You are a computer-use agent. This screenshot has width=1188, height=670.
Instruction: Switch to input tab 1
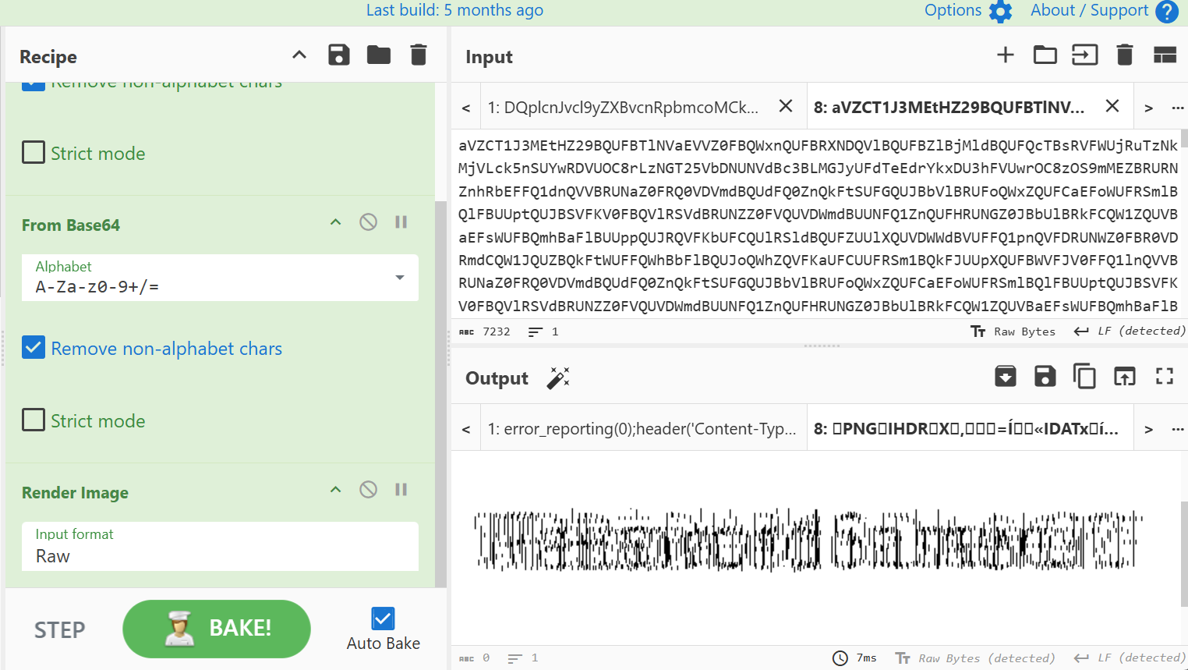pyautogui.click(x=623, y=108)
